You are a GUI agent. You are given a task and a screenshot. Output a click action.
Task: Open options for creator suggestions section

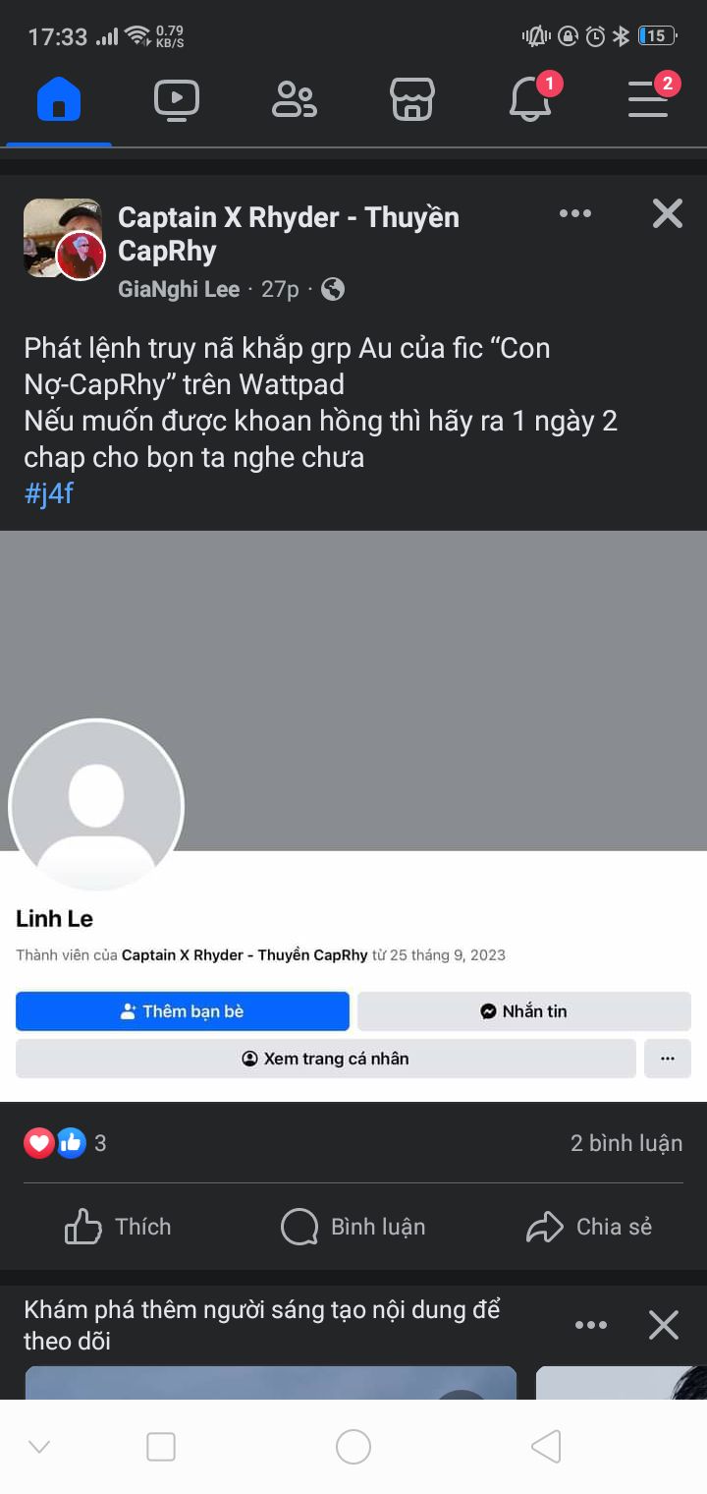coord(591,1325)
